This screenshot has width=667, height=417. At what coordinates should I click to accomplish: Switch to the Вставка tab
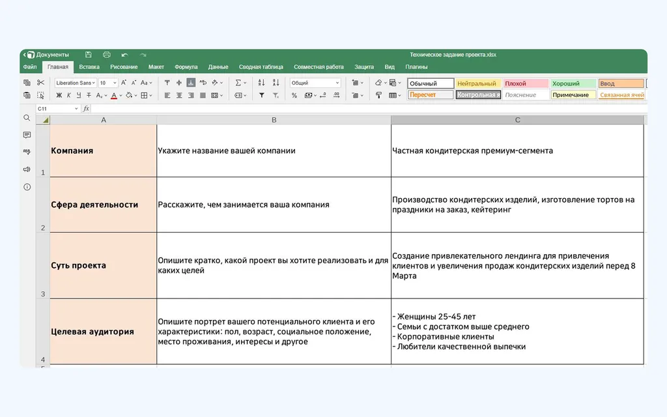click(x=89, y=67)
